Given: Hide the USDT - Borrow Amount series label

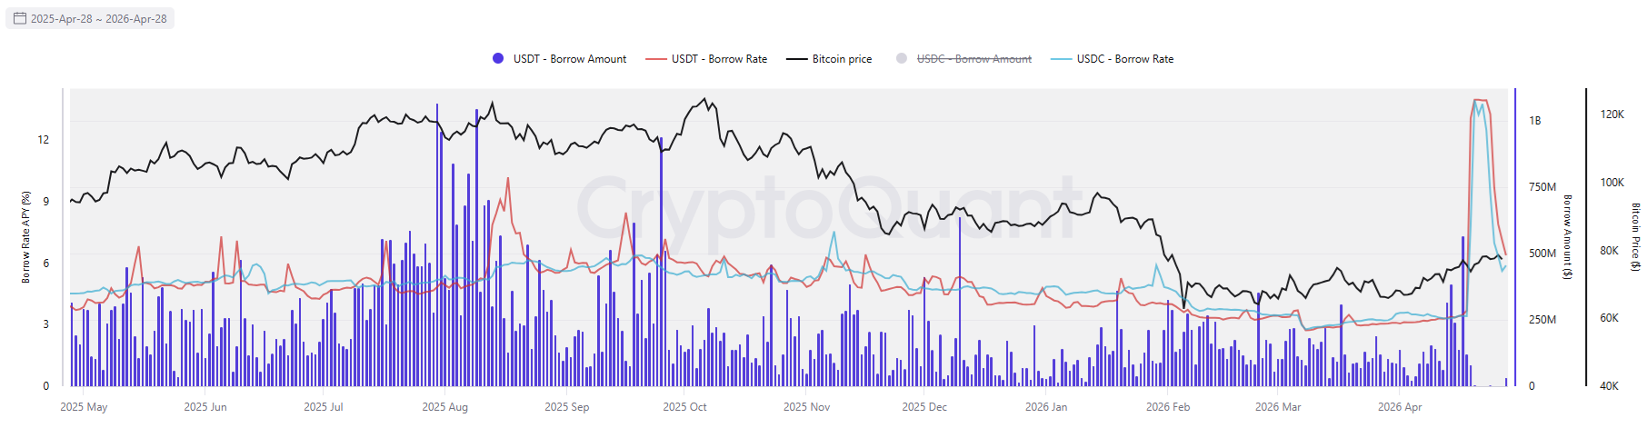Looking at the screenshot, I should [570, 59].
